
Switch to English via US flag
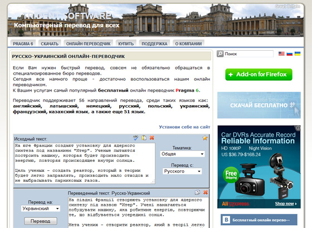[x=281, y=53]
